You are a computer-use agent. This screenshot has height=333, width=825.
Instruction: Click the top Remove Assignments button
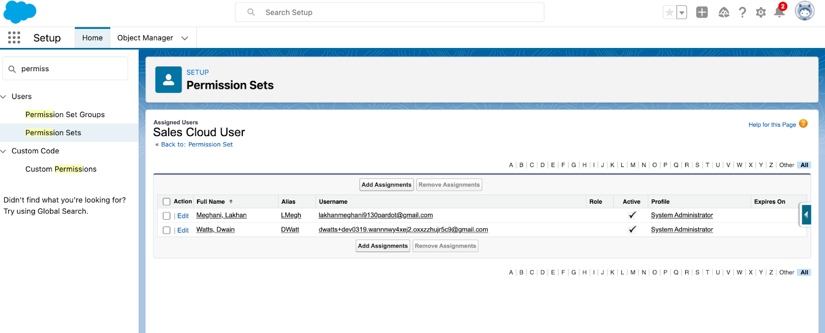(x=449, y=185)
